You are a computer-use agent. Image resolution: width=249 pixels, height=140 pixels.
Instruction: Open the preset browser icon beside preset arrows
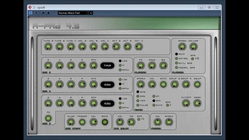point(91,13)
